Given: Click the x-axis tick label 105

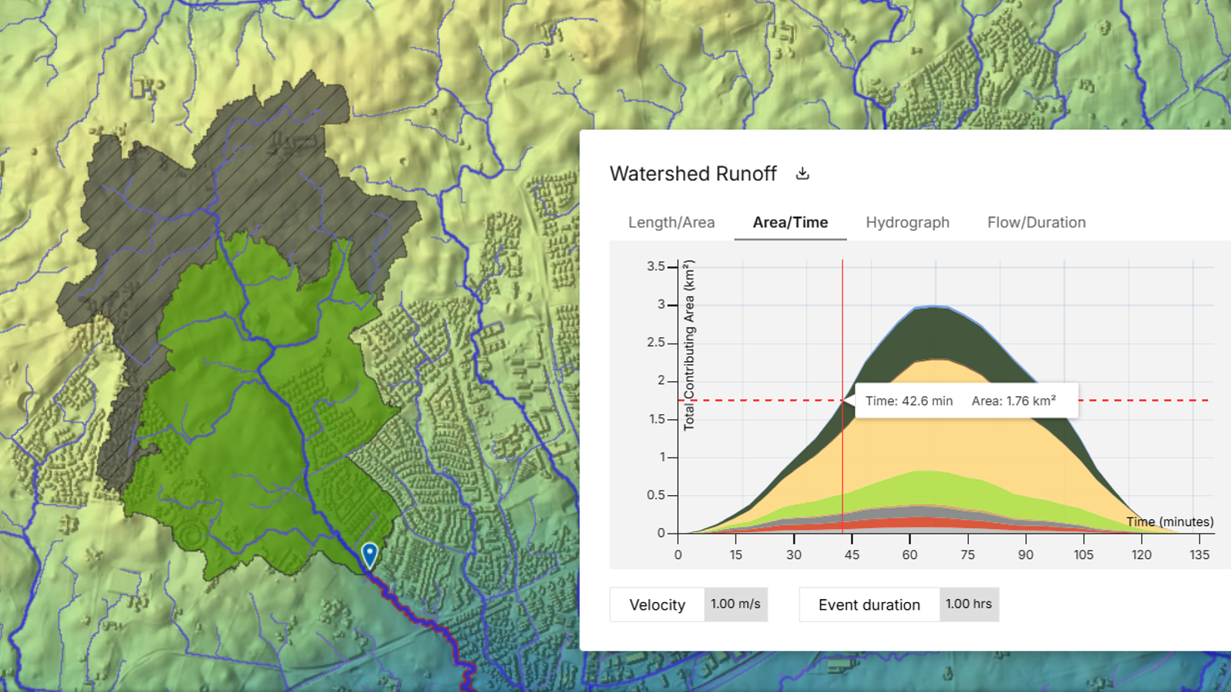Looking at the screenshot, I should click(x=1083, y=554).
